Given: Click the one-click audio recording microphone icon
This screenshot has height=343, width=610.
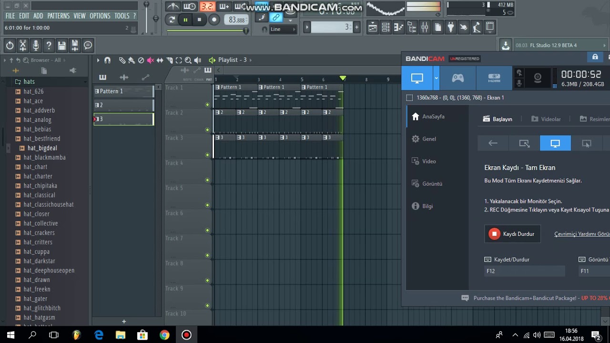Looking at the screenshot, I should click(35, 45).
